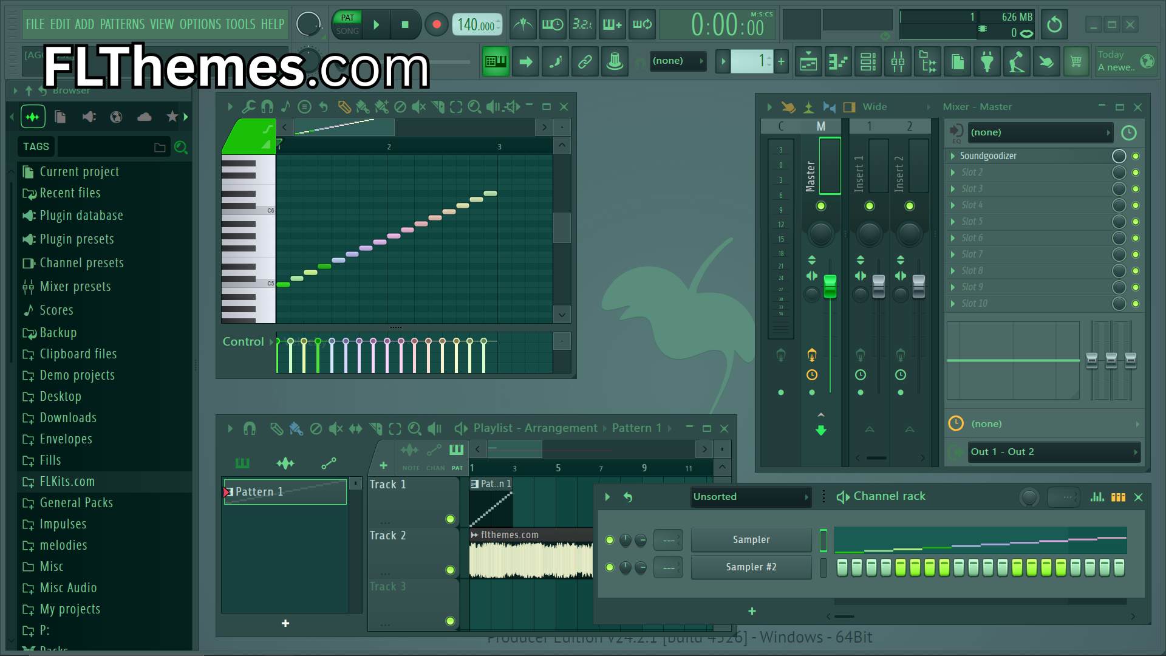The image size is (1166, 656).
Task: Open the mixer from toolbar
Action: point(898,61)
